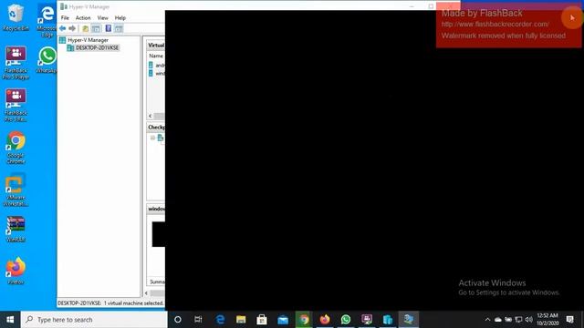Click the Forward arrow in Hyper-V toolbar

click(72, 28)
